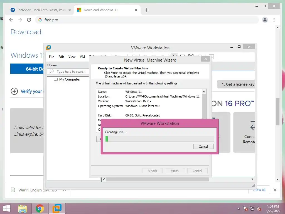Screen dimensions: 285x214
Task: Click Chrome back arrow
Action: pos(11,20)
